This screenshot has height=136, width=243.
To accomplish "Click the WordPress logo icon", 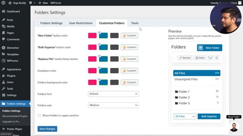I will [3, 3].
